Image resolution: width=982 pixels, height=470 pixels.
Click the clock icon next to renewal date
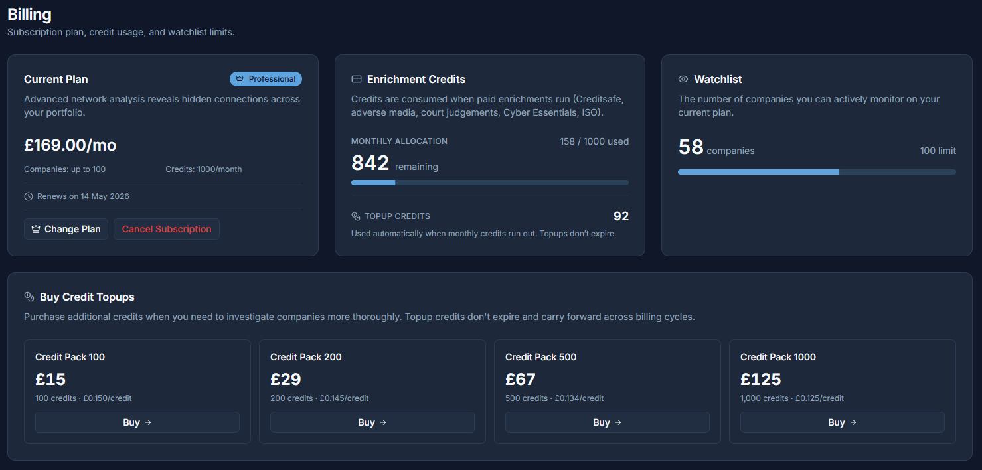(29, 196)
